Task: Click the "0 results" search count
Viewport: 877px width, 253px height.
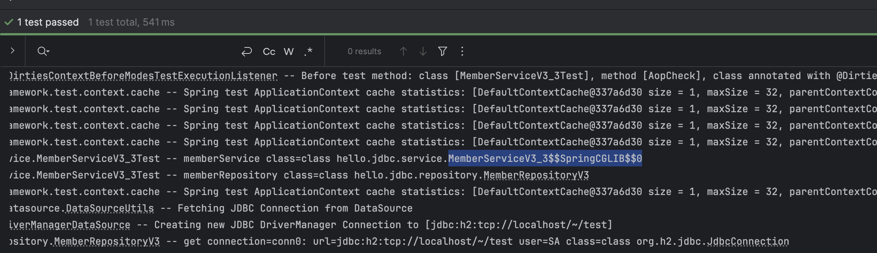Action: pos(364,51)
